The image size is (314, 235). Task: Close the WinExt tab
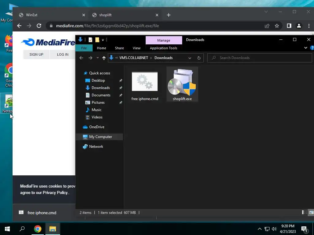(x=84, y=15)
